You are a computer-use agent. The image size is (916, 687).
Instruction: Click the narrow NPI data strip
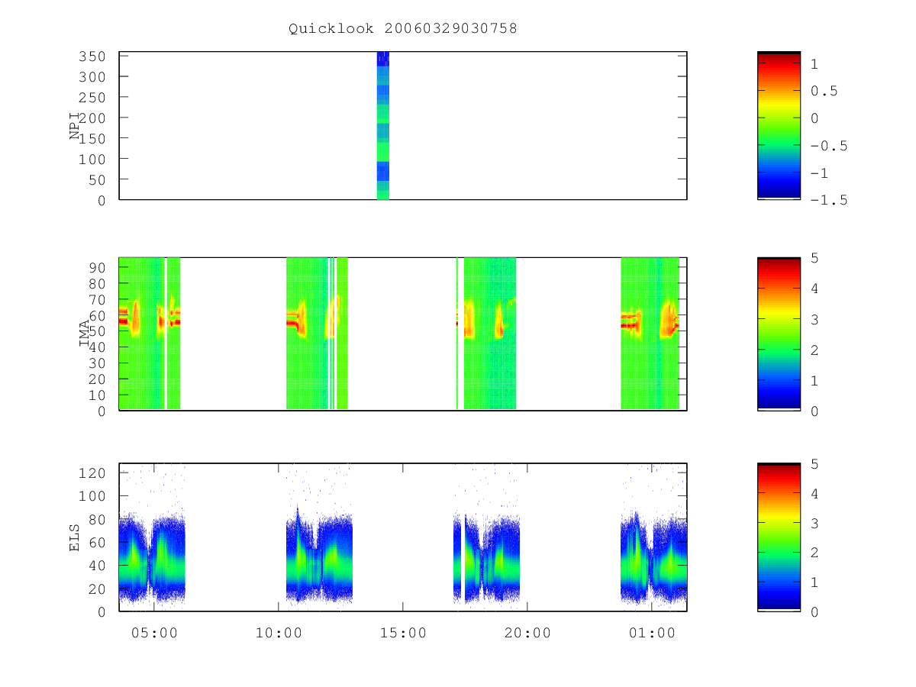pyautogui.click(x=383, y=125)
